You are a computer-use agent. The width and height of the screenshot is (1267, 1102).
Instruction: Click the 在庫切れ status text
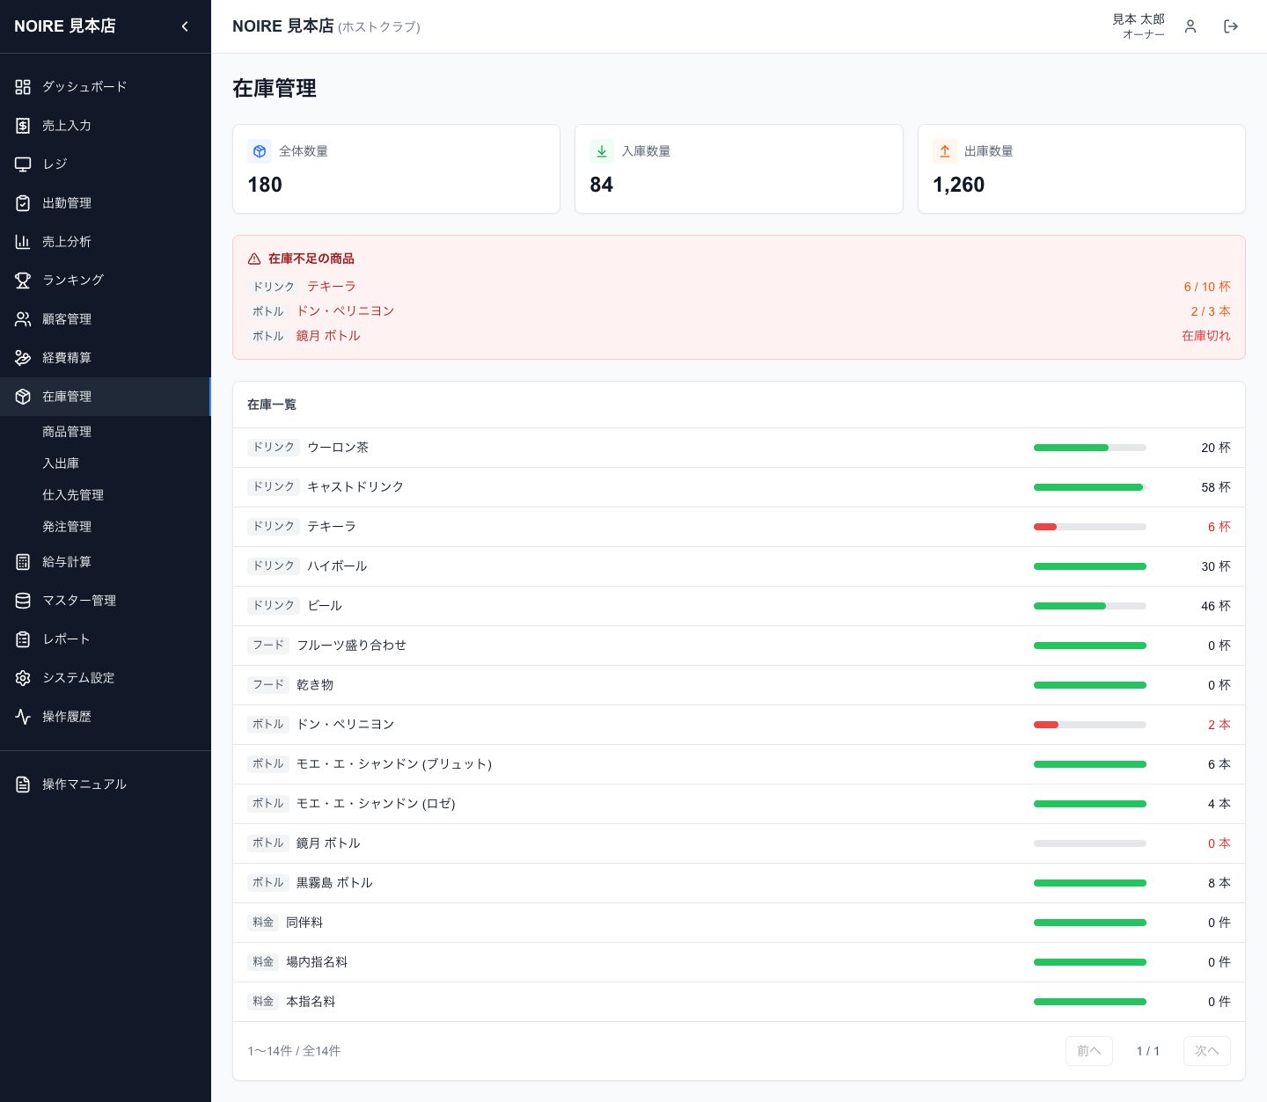pos(1206,336)
